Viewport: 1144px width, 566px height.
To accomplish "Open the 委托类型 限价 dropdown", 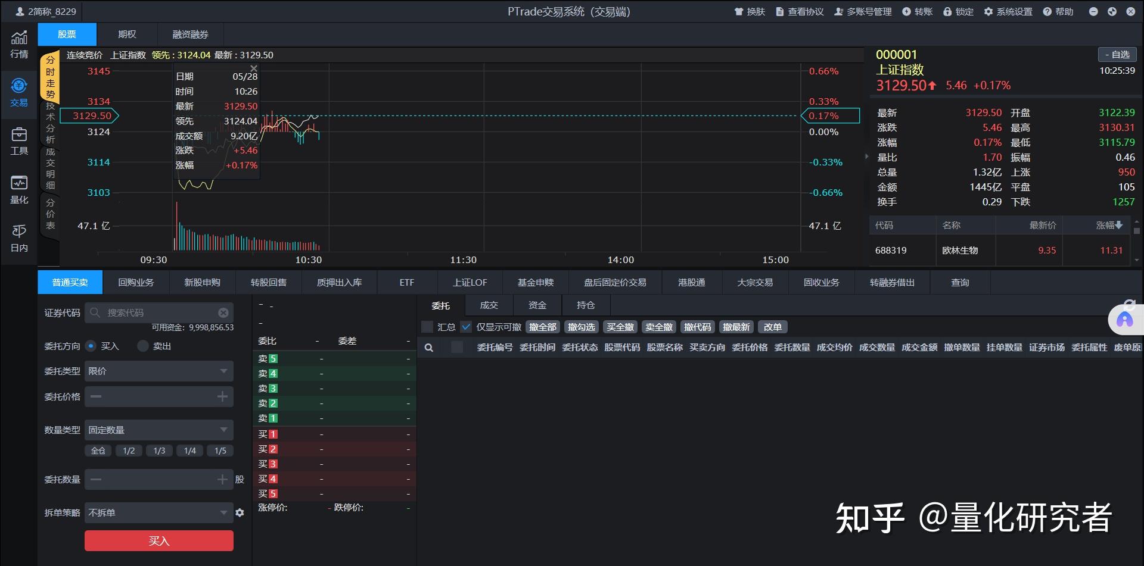I will coord(158,370).
